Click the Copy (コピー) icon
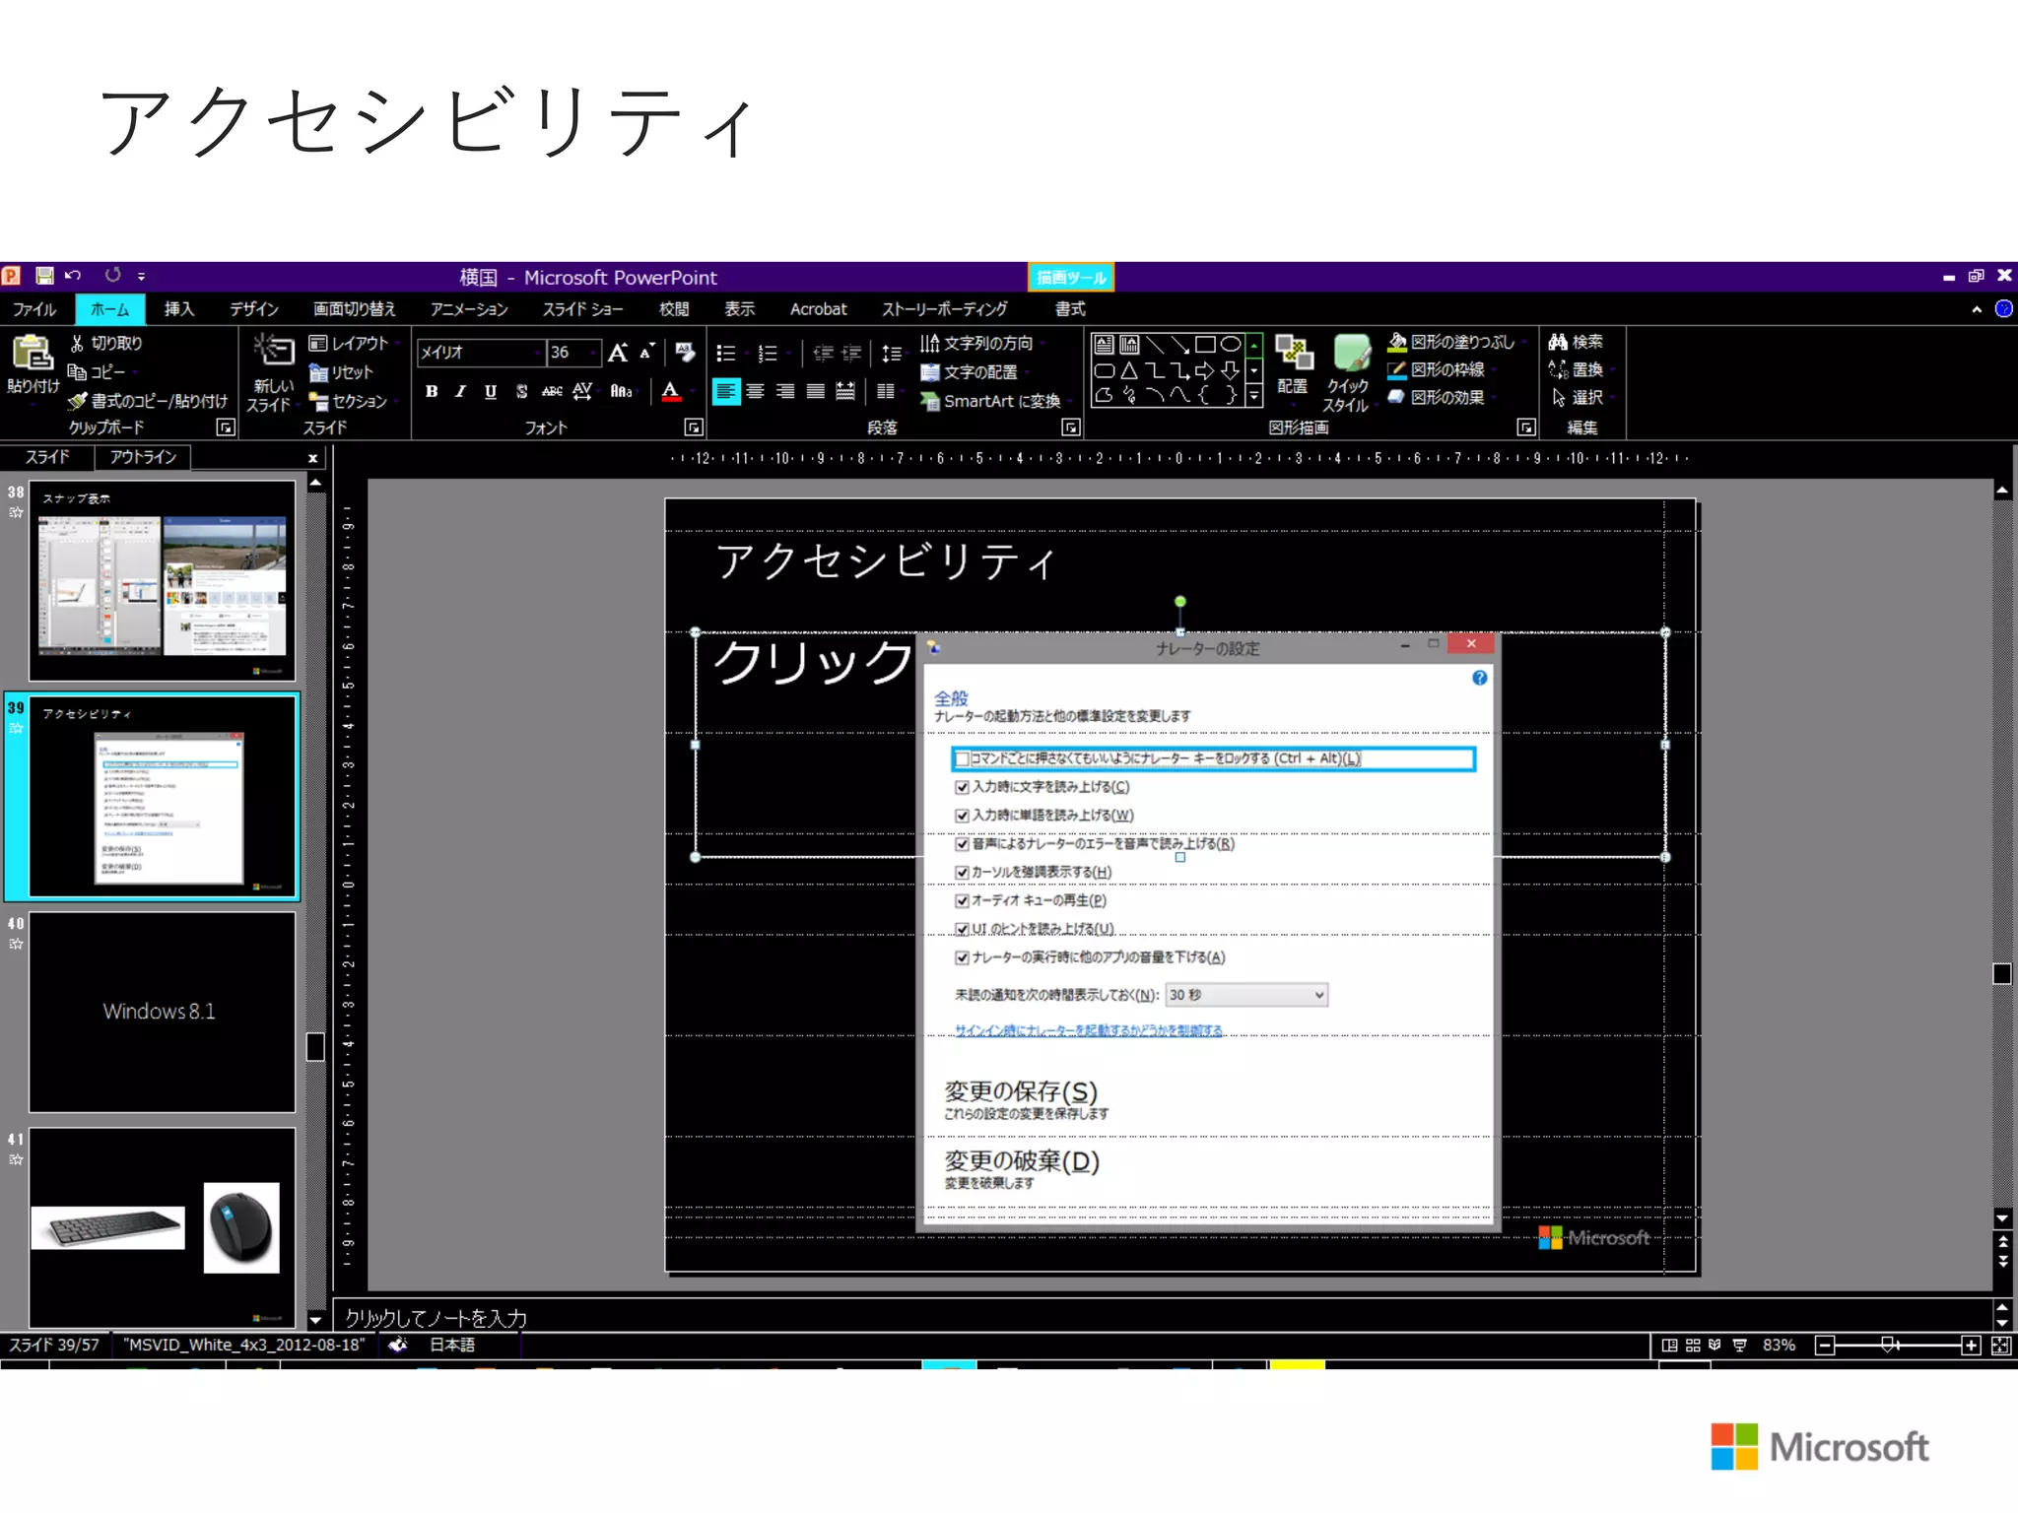The width and height of the screenshot is (2018, 1513). coord(77,372)
